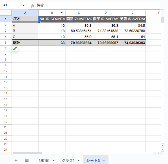The height and width of the screenshot is (164, 168).
Task: Click the horizontal scrollbar thumb
Action: pyautogui.click(x=27, y=153)
